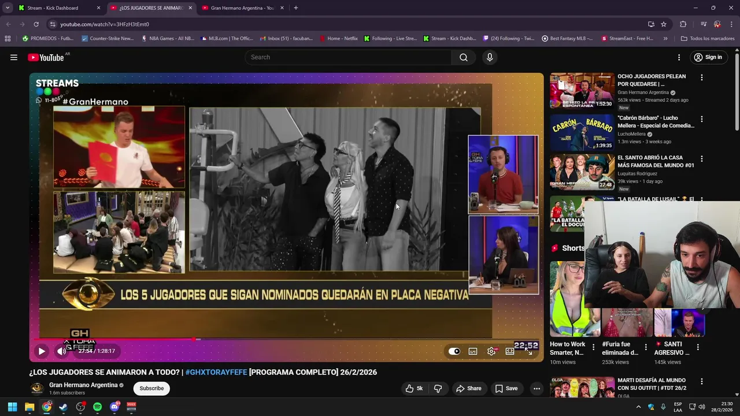The width and height of the screenshot is (740, 416).
Task: Open the How to Work Smarter short
Action: pos(575,299)
